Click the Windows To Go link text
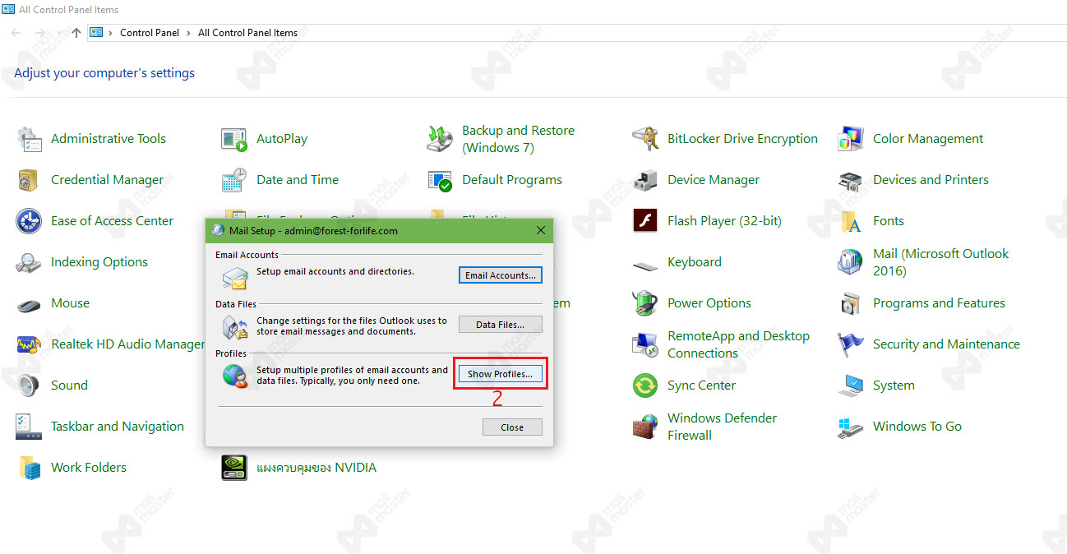This screenshot has height=554, width=1067. click(917, 427)
